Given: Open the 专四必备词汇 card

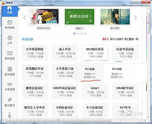Looking at the screenshot, I should pyautogui.click(x=65, y=111).
